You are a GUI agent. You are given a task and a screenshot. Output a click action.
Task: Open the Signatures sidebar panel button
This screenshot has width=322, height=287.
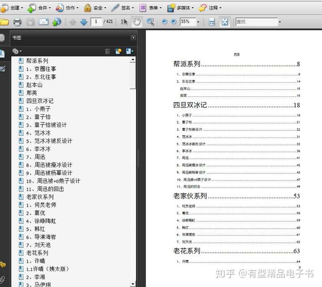3,69
